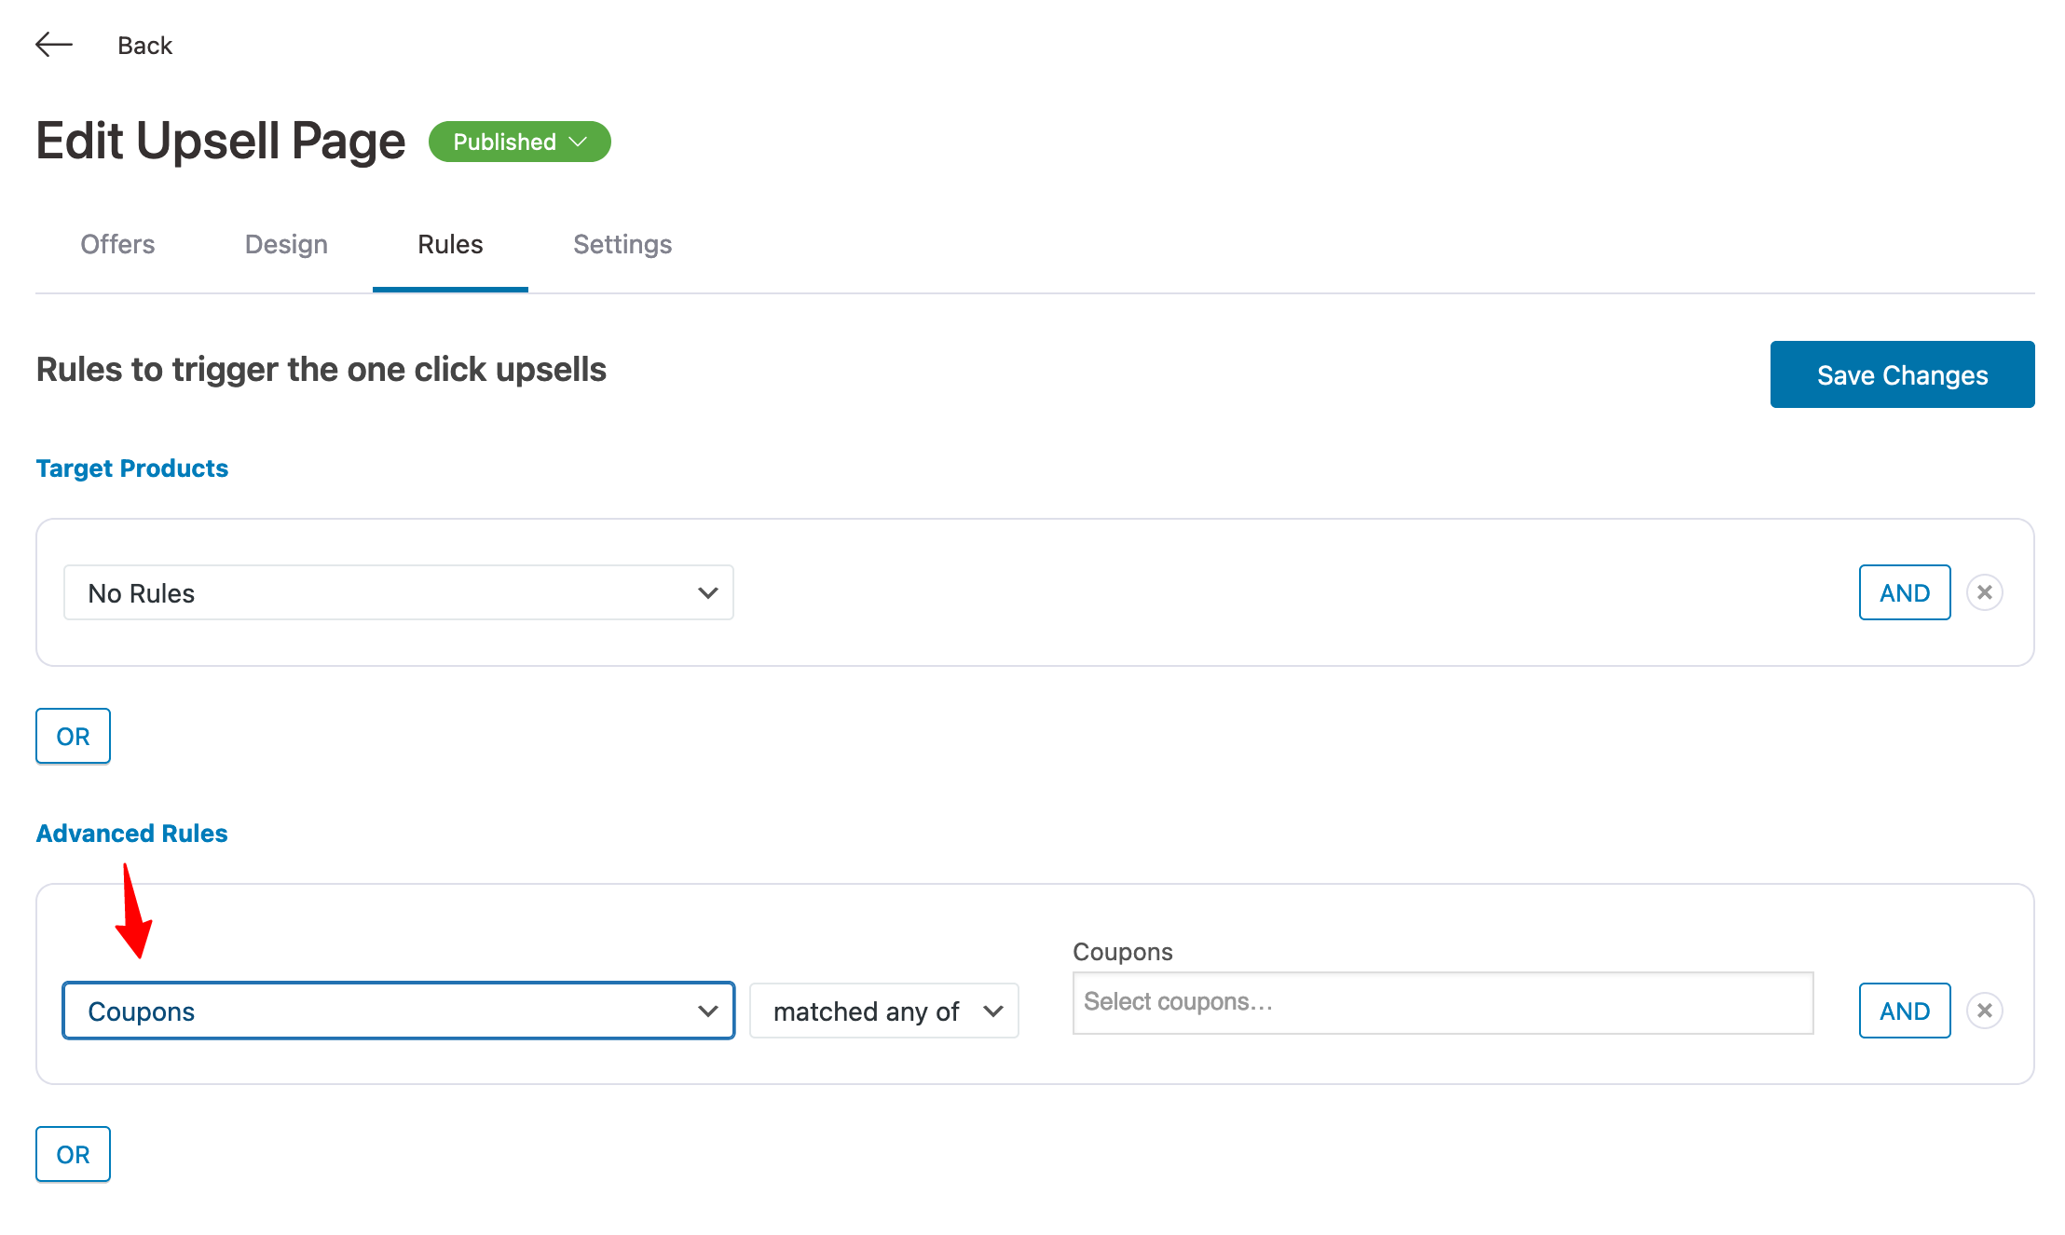
Task: Open the matched any of dropdown
Action: pyautogui.click(x=883, y=1011)
